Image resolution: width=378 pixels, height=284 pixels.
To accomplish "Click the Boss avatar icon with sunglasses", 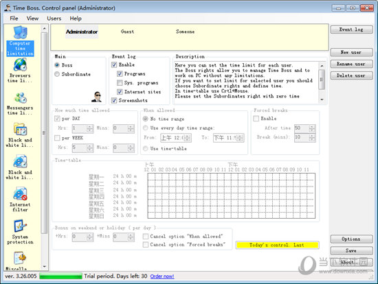I will [x=97, y=97].
